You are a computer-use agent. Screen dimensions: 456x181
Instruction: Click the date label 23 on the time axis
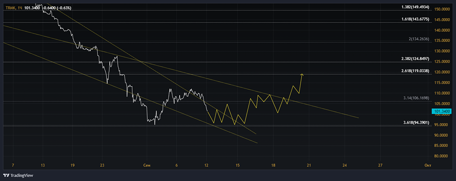pyautogui.click(x=102, y=165)
